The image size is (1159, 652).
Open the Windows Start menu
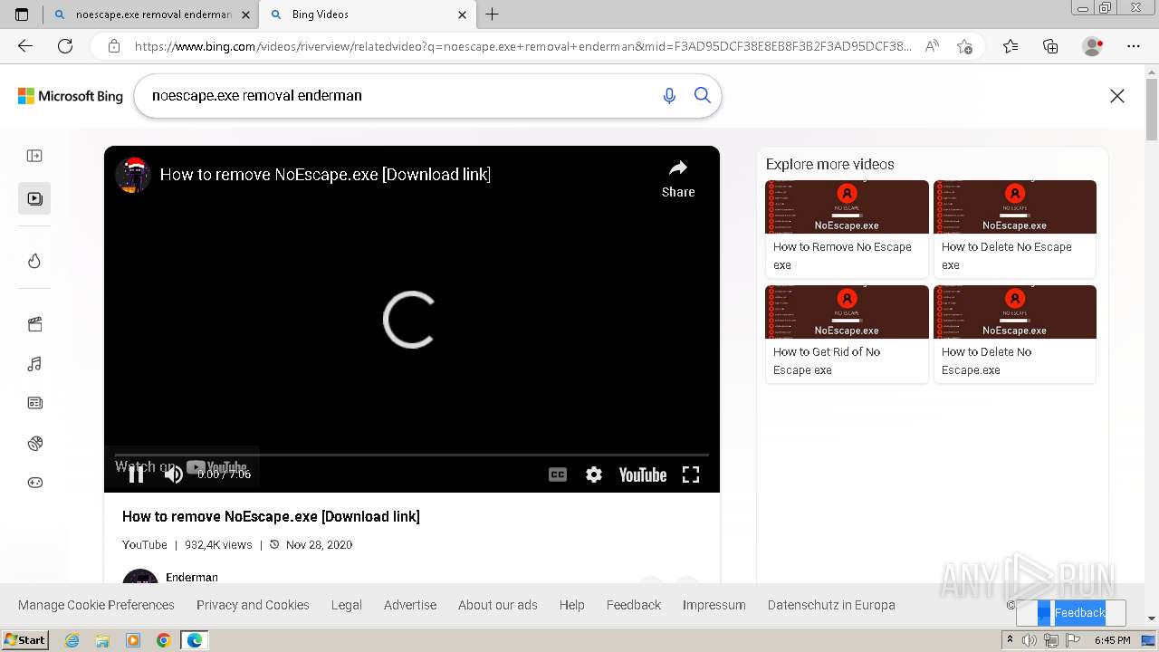[25, 640]
